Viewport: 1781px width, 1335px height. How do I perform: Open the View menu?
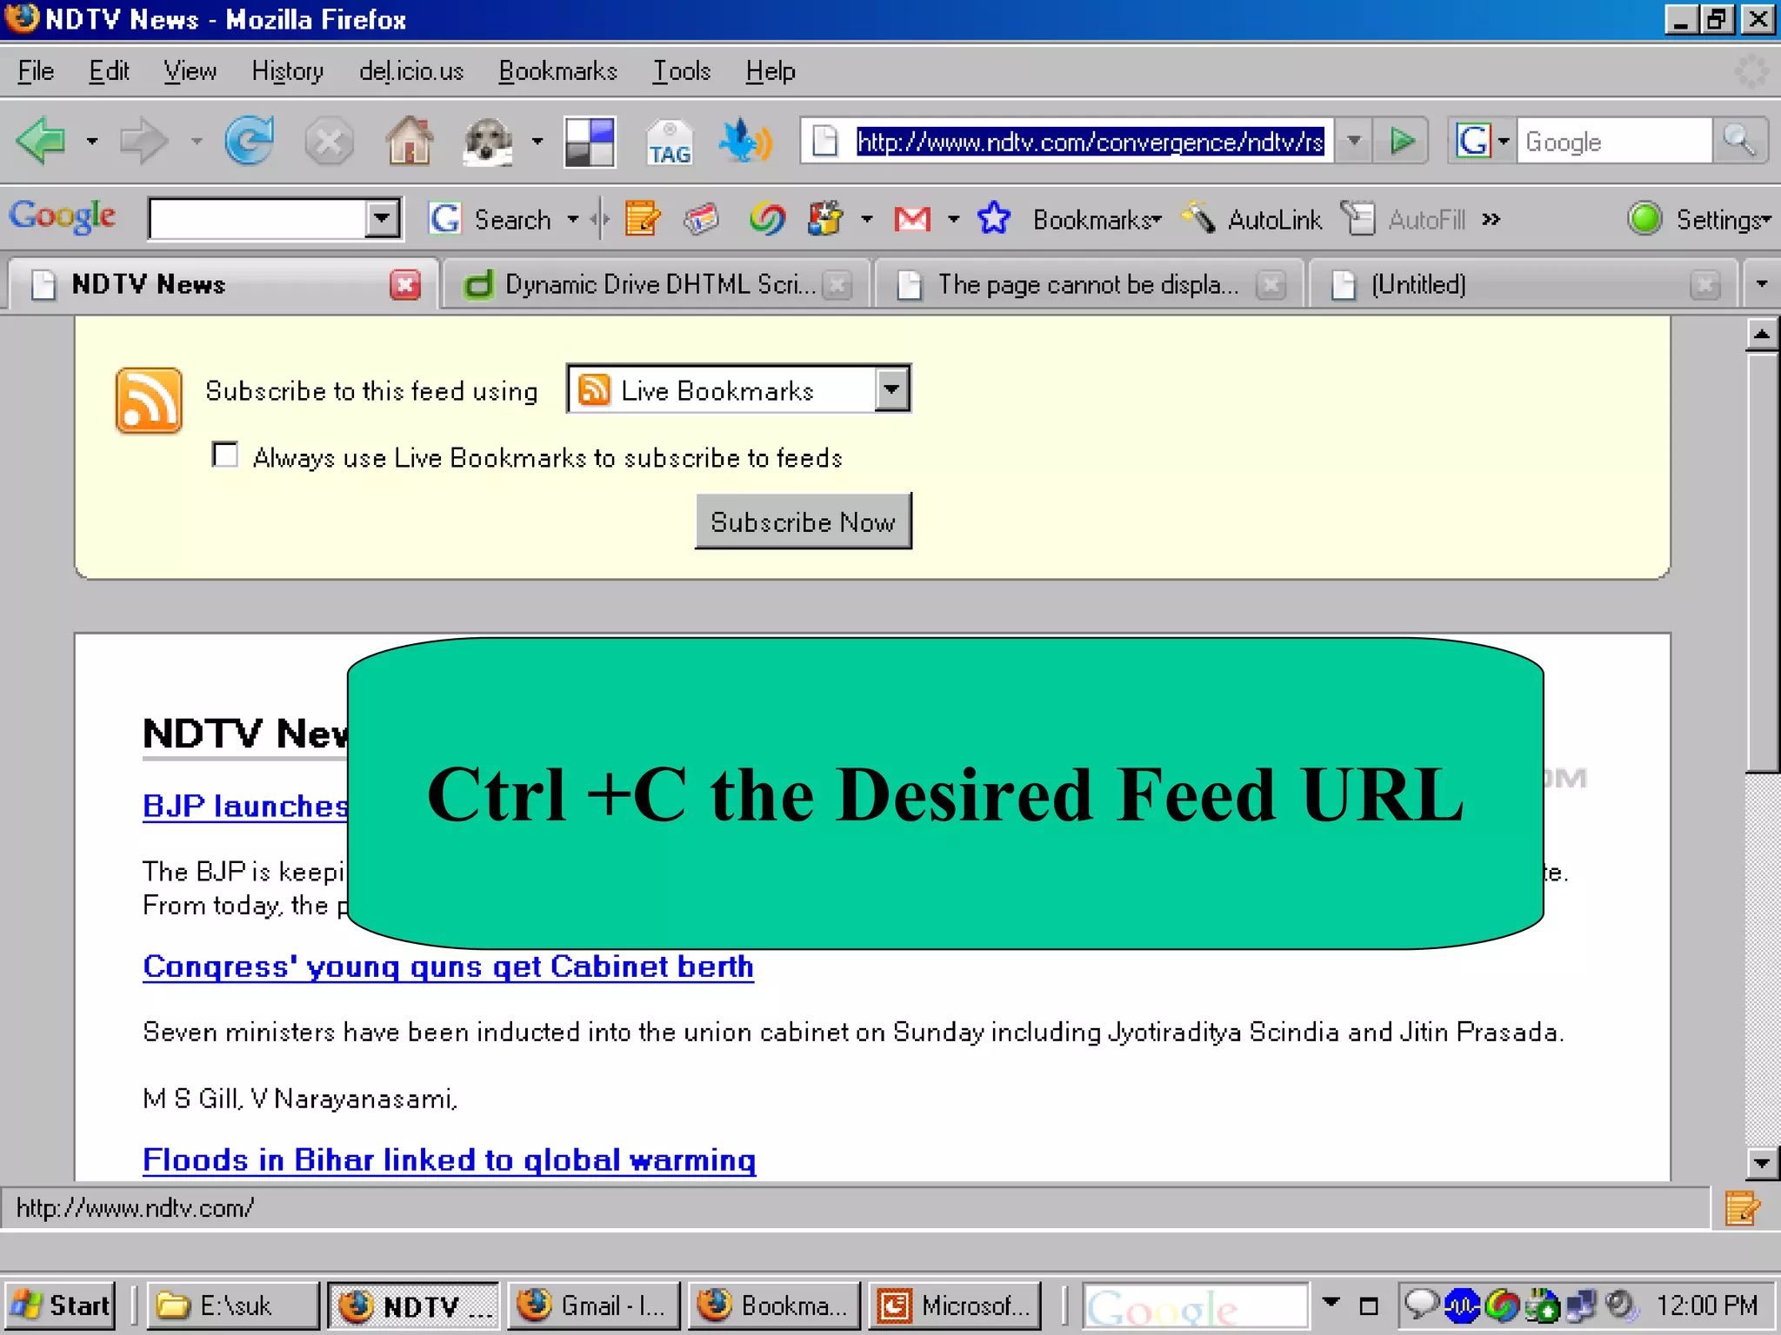pos(190,71)
